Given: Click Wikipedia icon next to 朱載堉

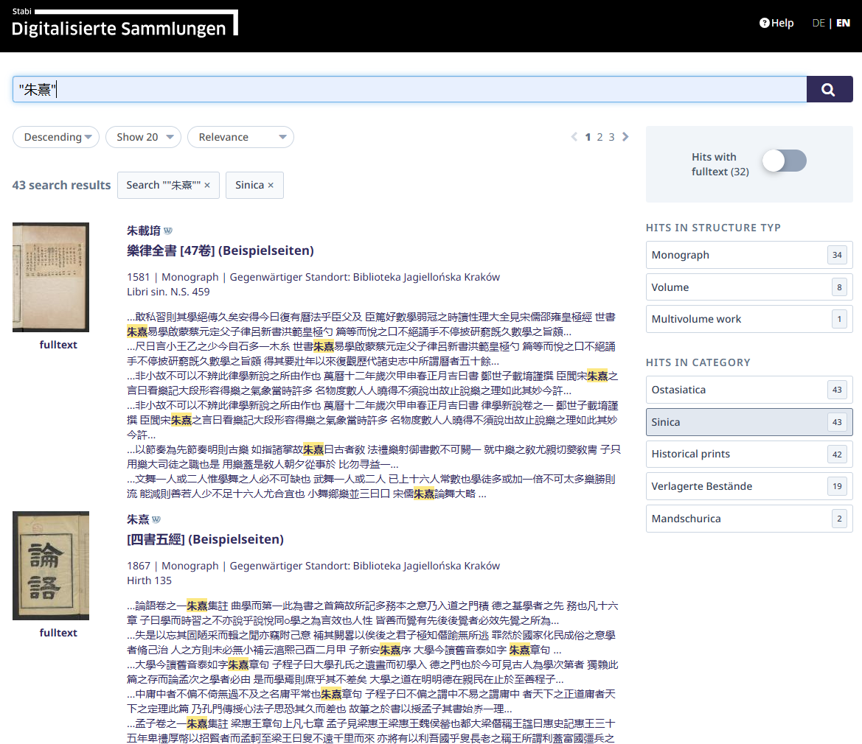Looking at the screenshot, I should pos(167,231).
